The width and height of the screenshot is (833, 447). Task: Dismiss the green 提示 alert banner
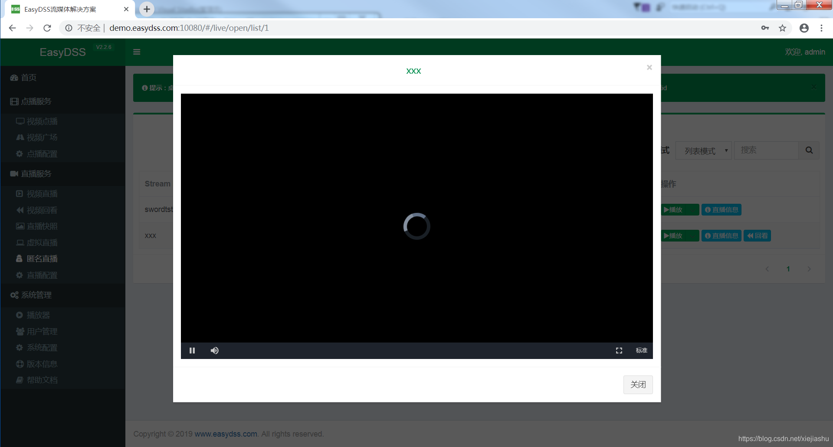(x=814, y=87)
